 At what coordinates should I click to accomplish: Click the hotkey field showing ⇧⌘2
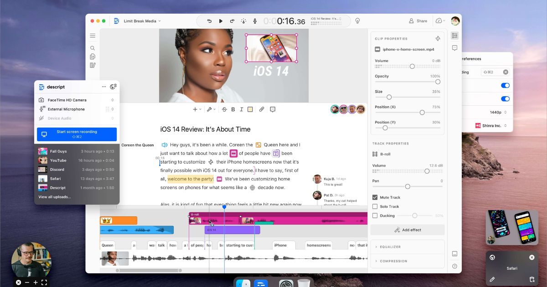coord(495,72)
